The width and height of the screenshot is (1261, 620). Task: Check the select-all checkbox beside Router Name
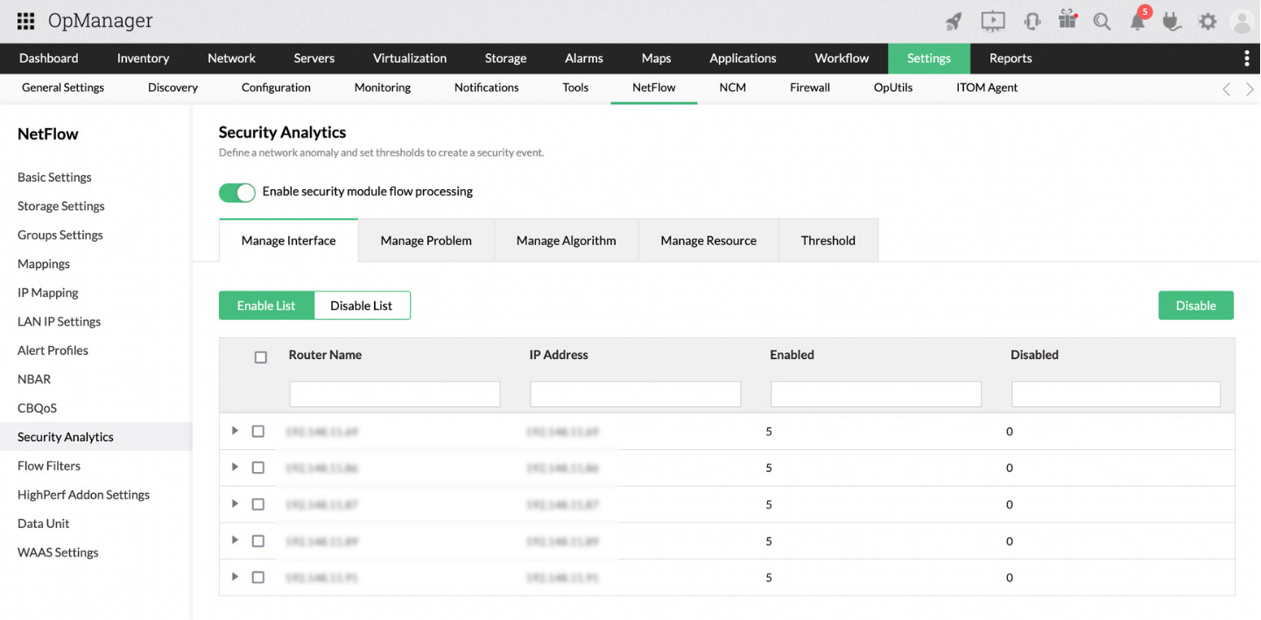pyautogui.click(x=260, y=357)
